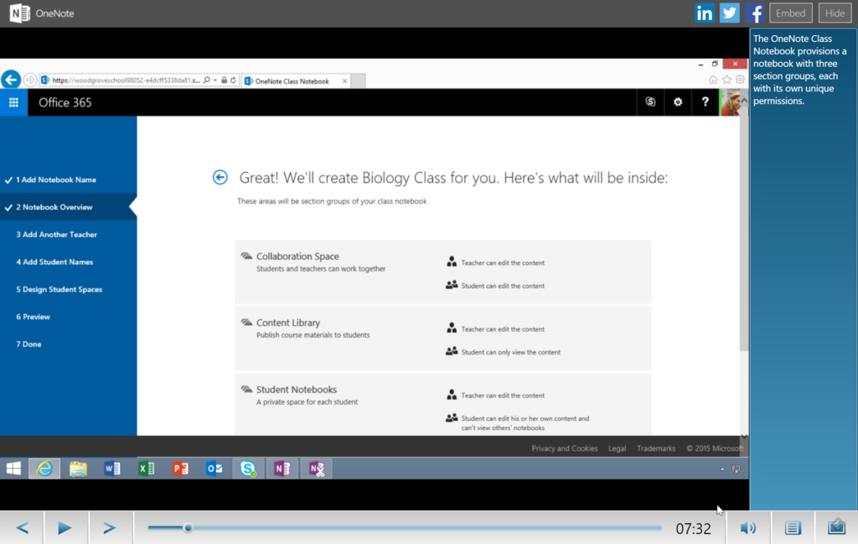The height and width of the screenshot is (544, 858).
Task: Show hidden system tray icons
Action: click(x=722, y=469)
